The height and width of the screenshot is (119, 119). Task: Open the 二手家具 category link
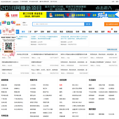[46, 99]
